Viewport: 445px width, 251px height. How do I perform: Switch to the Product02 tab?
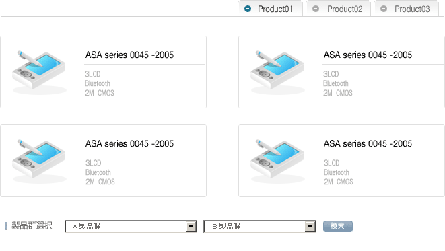338,9
